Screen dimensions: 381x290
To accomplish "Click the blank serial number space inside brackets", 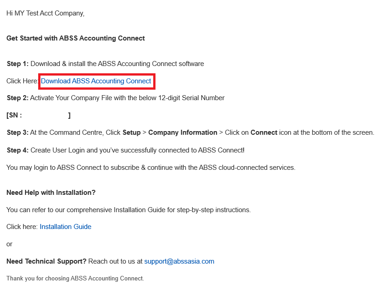I will click(45, 116).
